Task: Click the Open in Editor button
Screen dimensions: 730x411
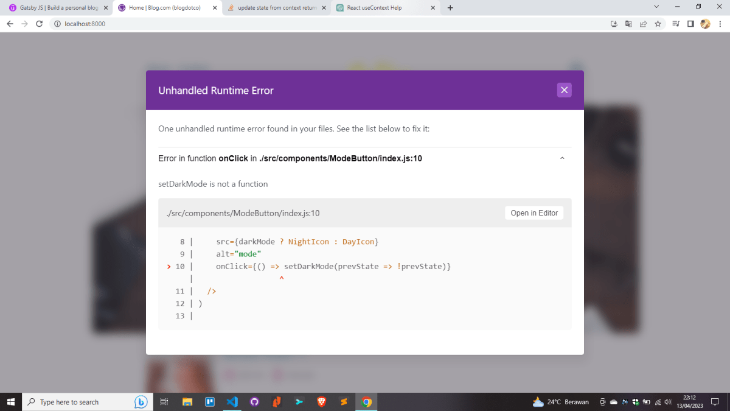Action: tap(534, 213)
